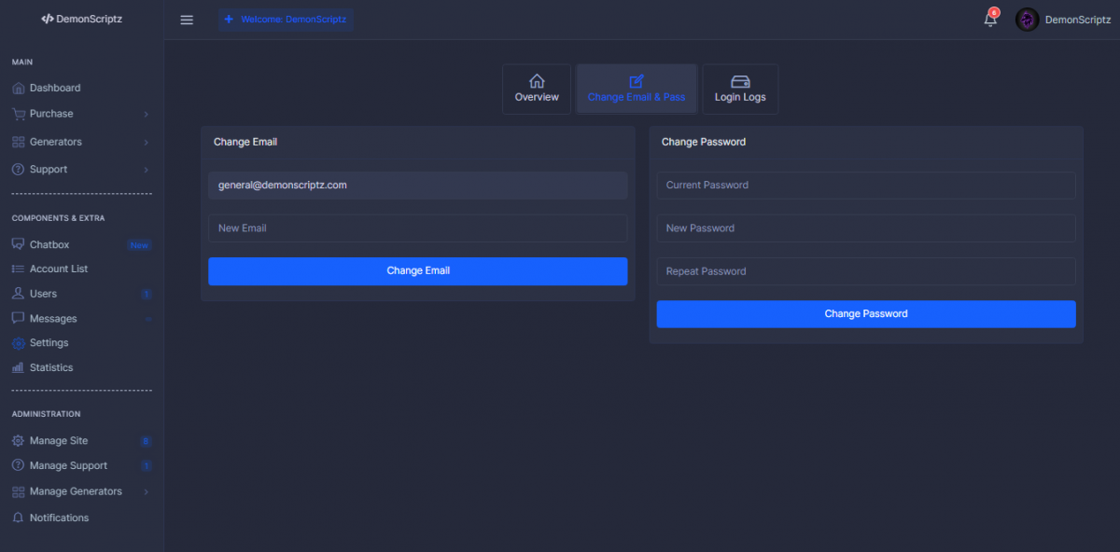Switch to the Overview tab
The width and height of the screenshot is (1120, 552).
click(537, 90)
